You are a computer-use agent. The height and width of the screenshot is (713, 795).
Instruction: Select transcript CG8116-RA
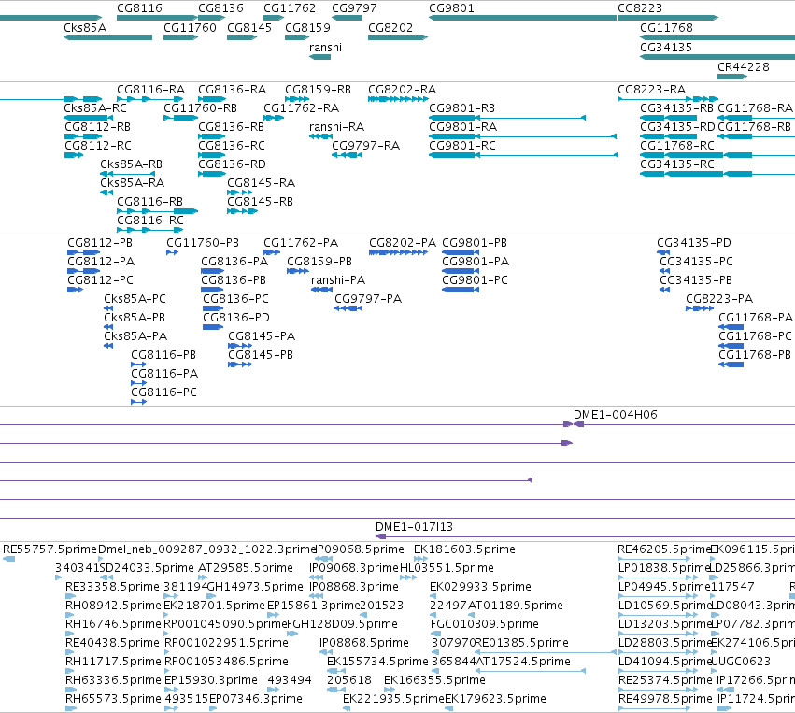pos(149,99)
